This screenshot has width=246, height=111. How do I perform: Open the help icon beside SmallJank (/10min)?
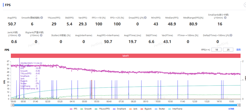pos(225,18)
